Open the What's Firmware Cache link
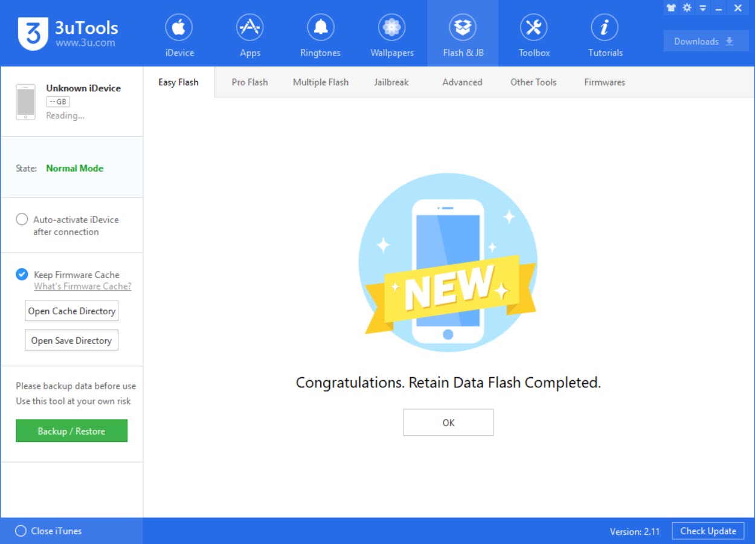The image size is (755, 544). point(82,287)
